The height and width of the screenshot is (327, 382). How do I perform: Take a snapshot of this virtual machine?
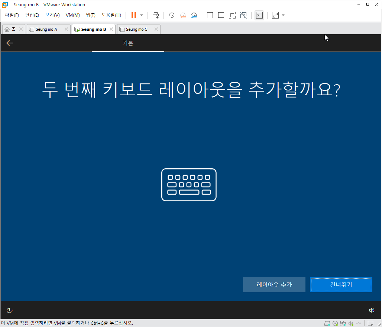point(172,15)
